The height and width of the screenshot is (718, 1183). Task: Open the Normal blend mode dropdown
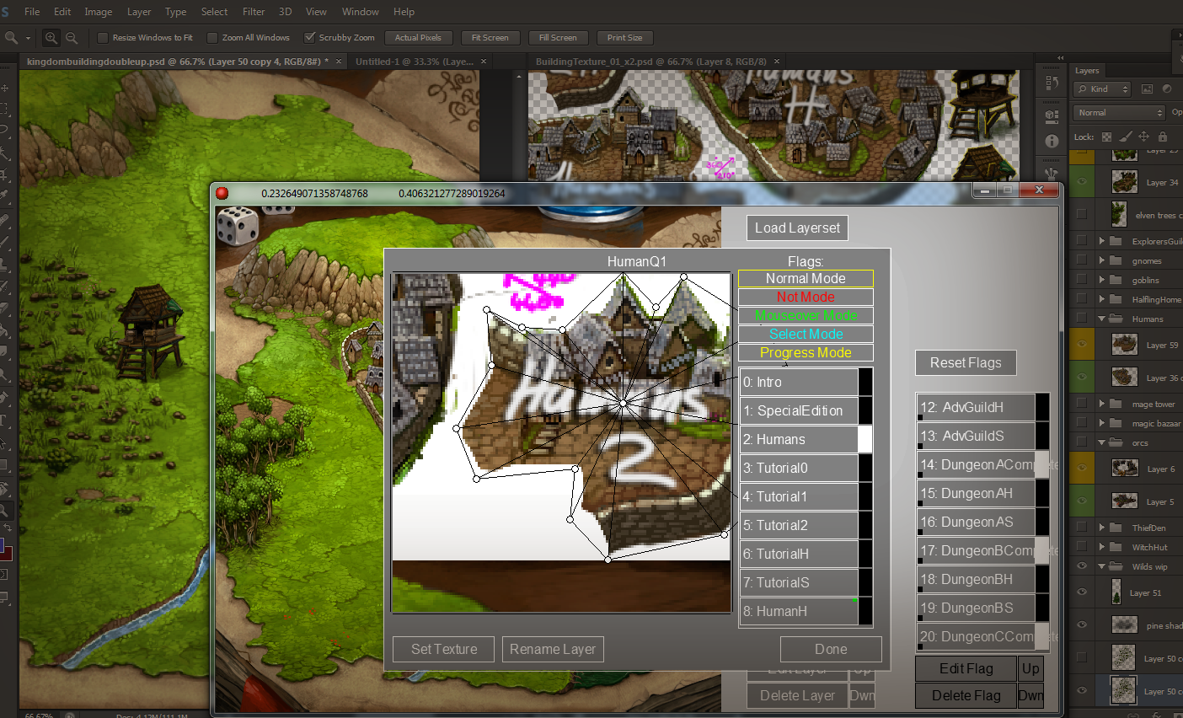coord(1119,113)
